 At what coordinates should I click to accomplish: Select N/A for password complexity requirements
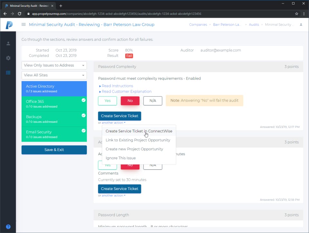pos(152,101)
